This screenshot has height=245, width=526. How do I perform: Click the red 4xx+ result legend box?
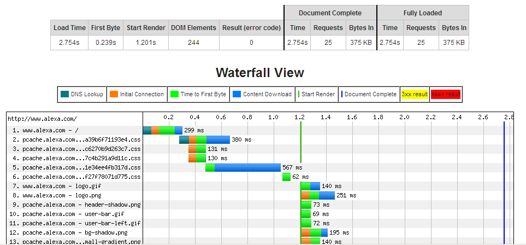pyautogui.click(x=446, y=95)
